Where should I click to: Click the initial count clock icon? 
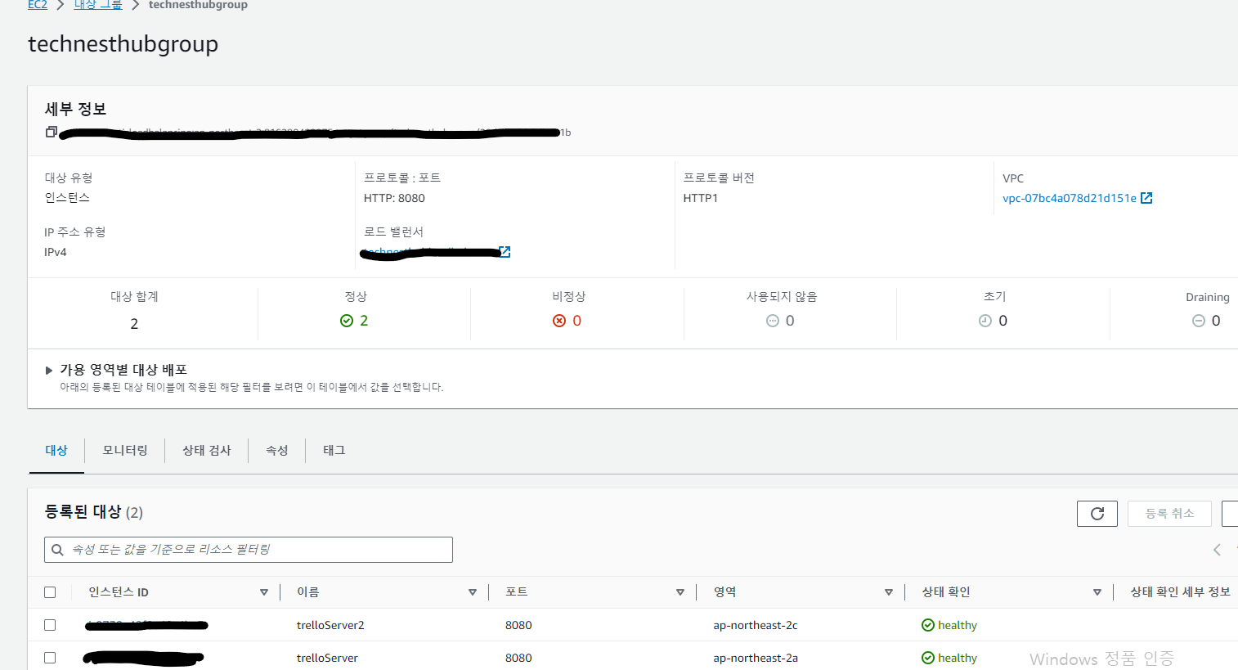point(985,321)
